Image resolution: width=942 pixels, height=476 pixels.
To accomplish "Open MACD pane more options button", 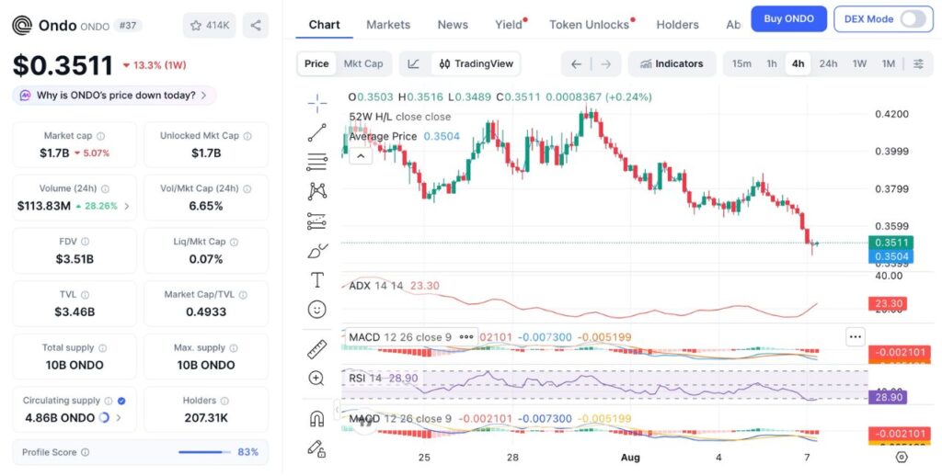I will coord(855,336).
